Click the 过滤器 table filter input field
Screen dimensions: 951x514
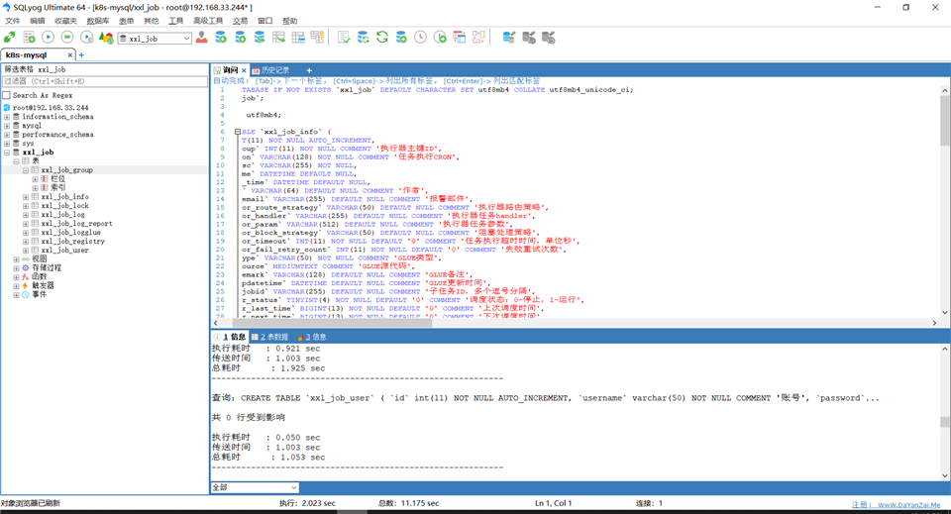(104, 81)
